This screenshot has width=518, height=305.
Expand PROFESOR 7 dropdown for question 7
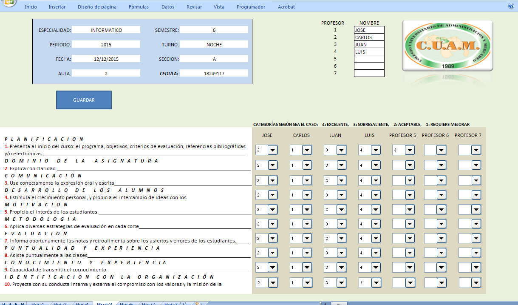coord(476,238)
